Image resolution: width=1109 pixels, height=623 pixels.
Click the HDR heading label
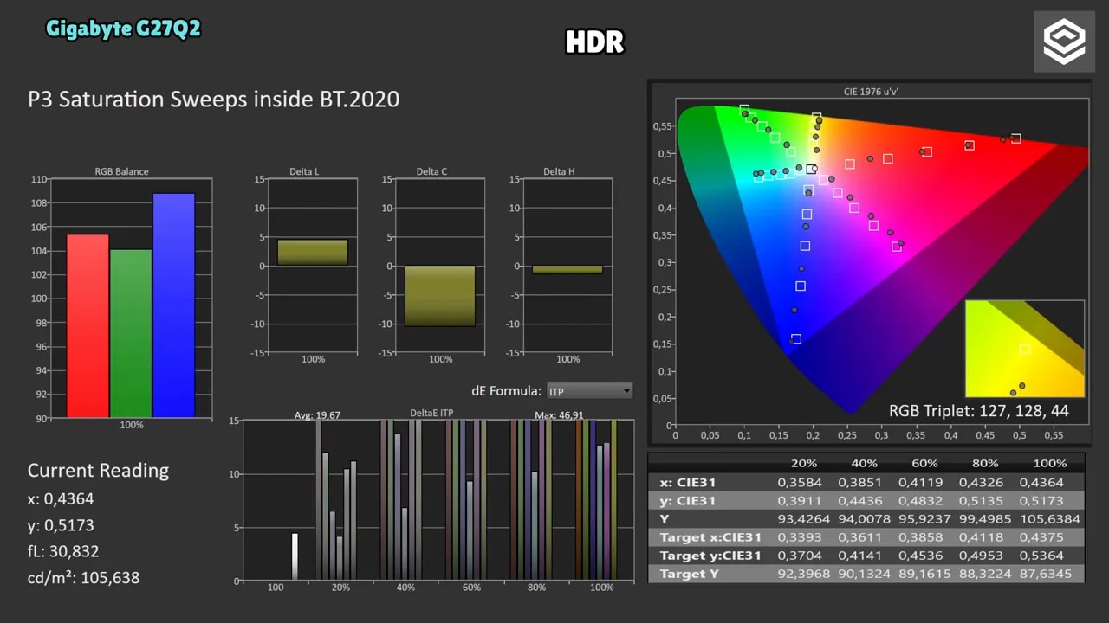click(x=595, y=42)
